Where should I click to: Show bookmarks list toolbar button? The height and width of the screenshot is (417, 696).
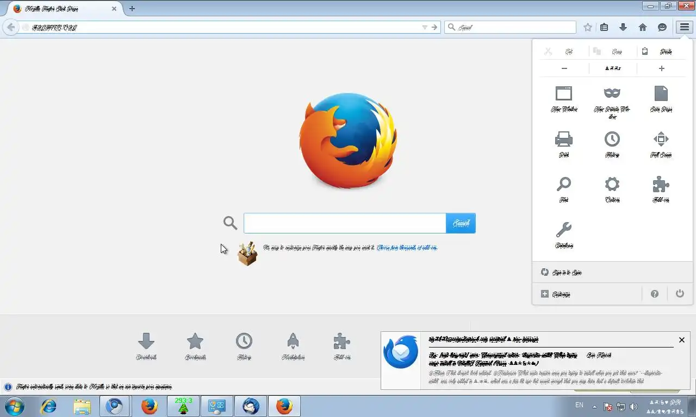click(x=604, y=27)
